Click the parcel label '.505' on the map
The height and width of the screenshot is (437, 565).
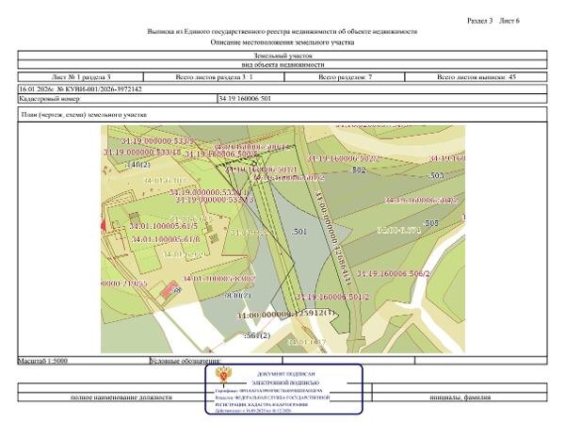coord(430,223)
